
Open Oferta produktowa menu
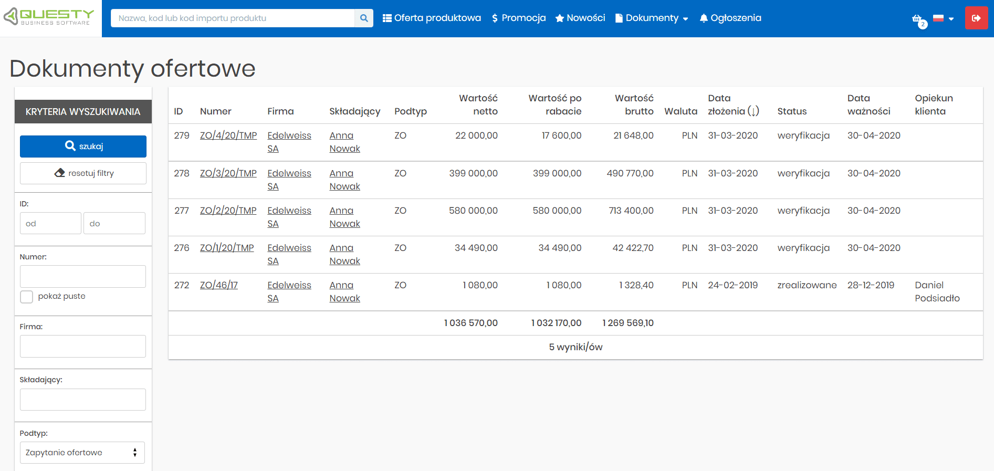pyautogui.click(x=432, y=18)
